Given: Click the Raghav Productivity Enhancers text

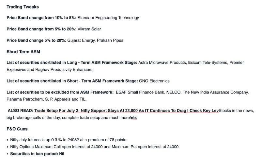Looking at the screenshot, I should click(64, 70).
